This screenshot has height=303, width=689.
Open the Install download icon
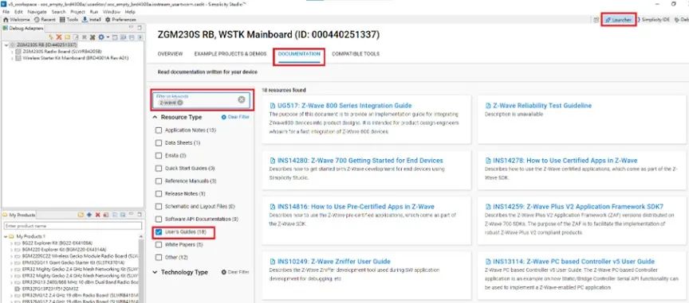click(x=85, y=20)
